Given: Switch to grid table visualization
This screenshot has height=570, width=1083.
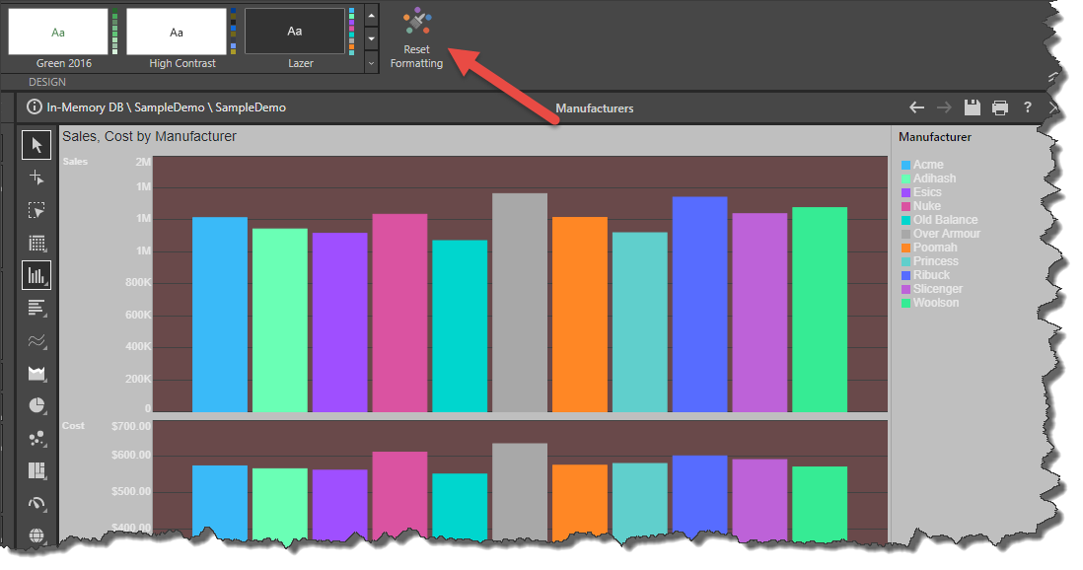Looking at the screenshot, I should tap(37, 244).
